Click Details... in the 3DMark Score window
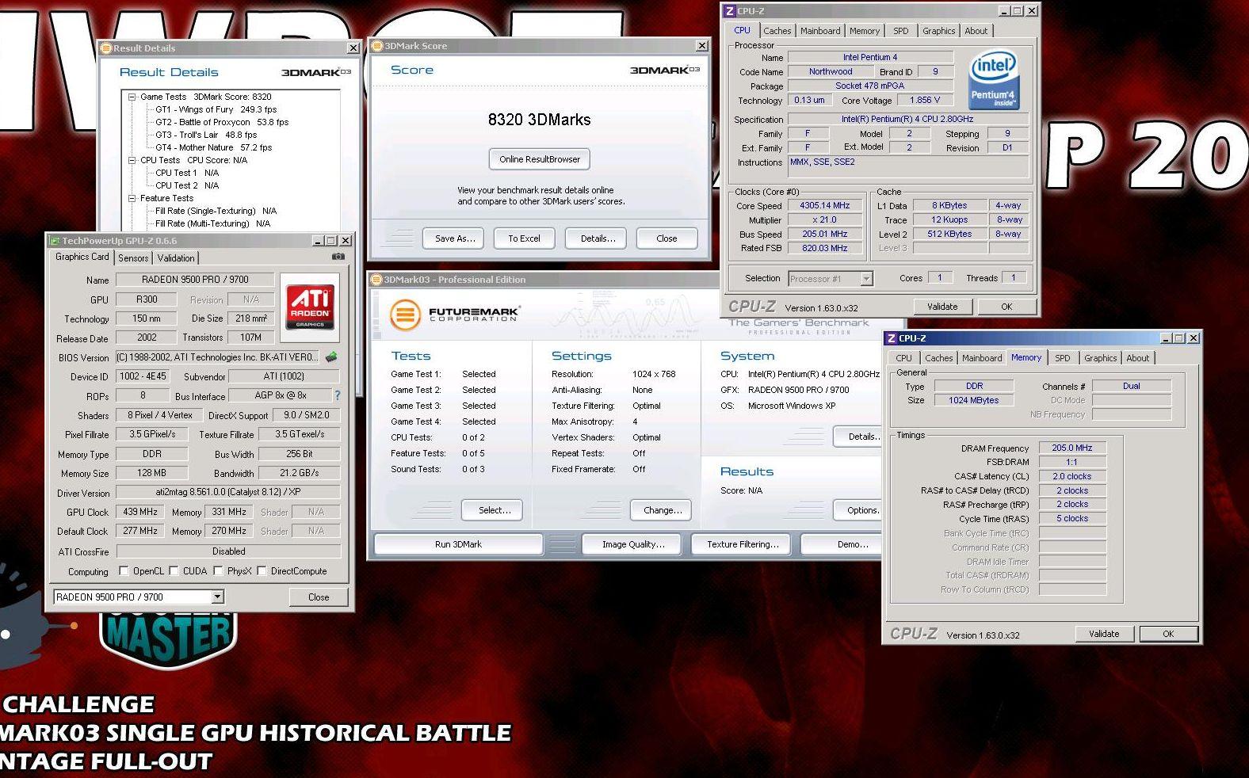This screenshot has height=778, width=1249. [x=598, y=238]
